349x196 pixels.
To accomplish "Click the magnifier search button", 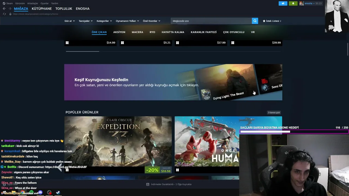I will (x=255, y=21).
